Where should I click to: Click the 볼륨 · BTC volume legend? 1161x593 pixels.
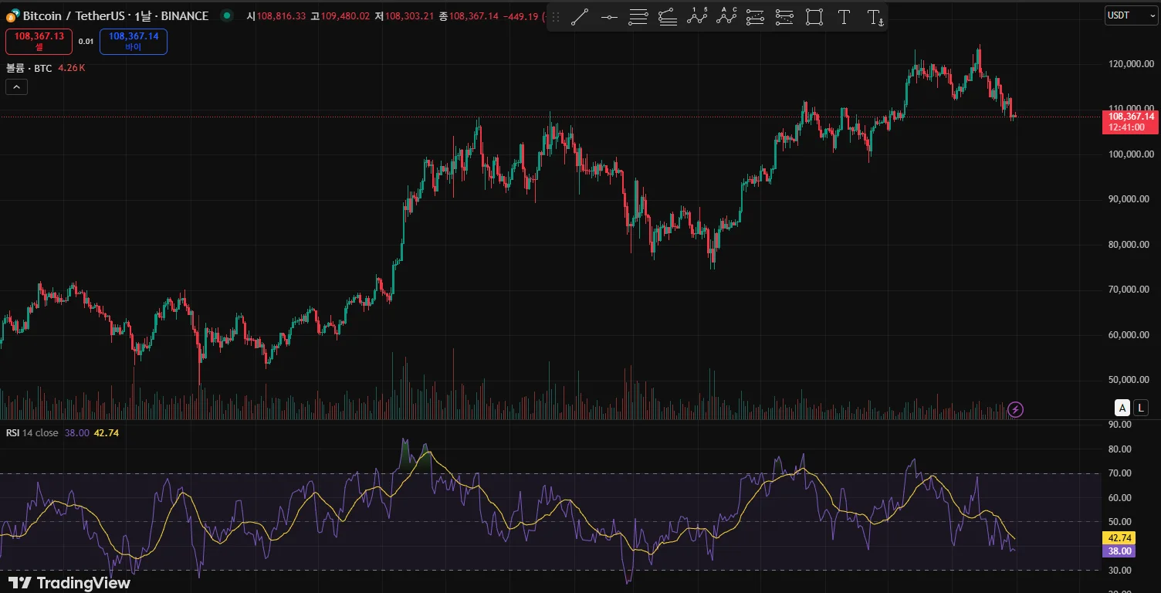coord(29,68)
